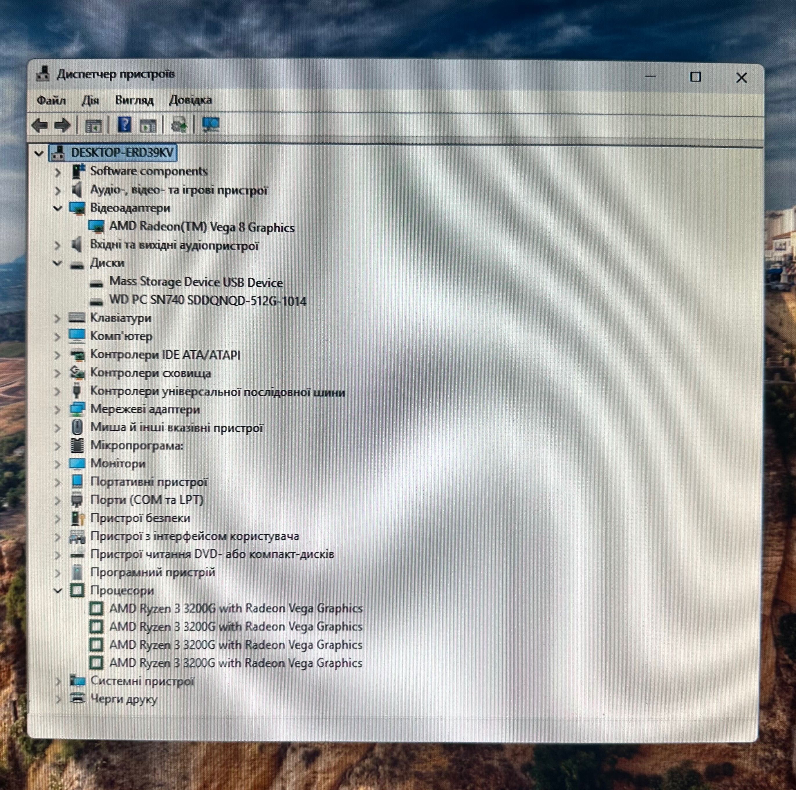This screenshot has height=790, width=796.
Task: Collapse the DESKTOP-ERD39KV root node
Action: click(39, 154)
